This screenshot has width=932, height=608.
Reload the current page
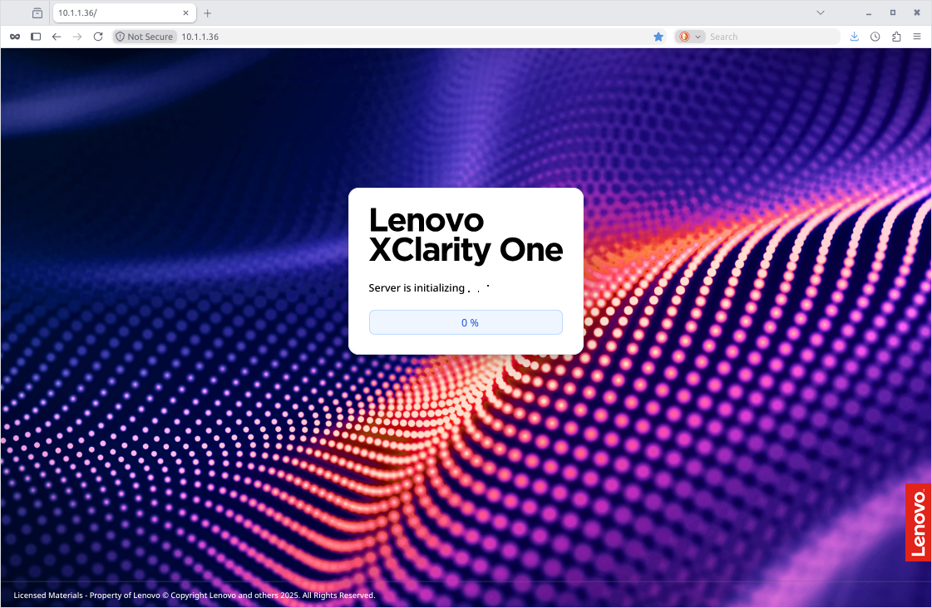(x=98, y=37)
